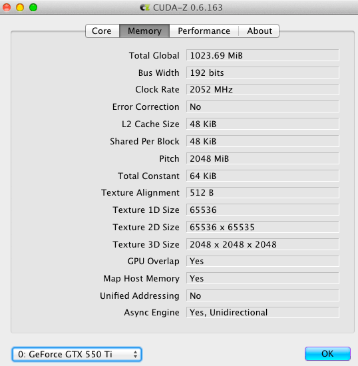Click the Map Host Memory value Yes

click(x=263, y=278)
